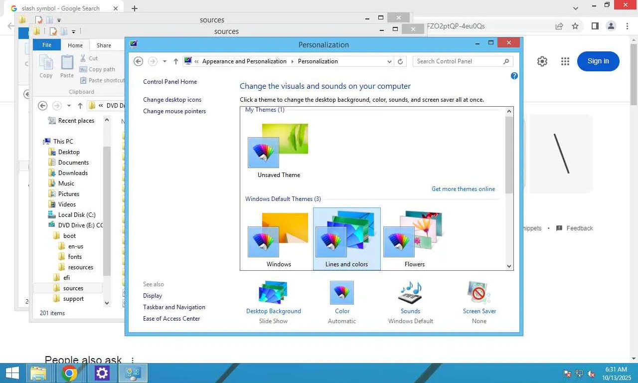Click Copy path in the Clipboard group
The height and width of the screenshot is (383, 638).
(97, 69)
